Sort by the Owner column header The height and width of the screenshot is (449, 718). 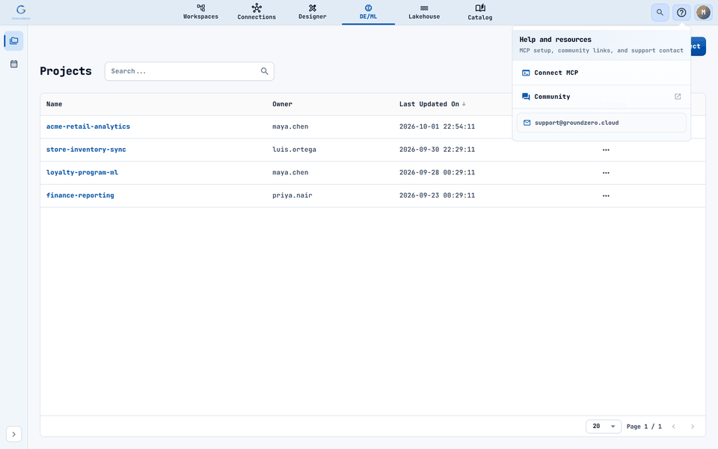click(x=282, y=104)
